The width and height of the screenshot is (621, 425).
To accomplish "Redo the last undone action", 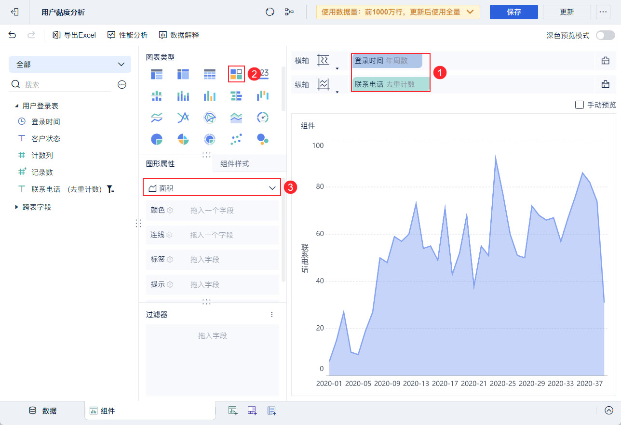I will (x=31, y=35).
